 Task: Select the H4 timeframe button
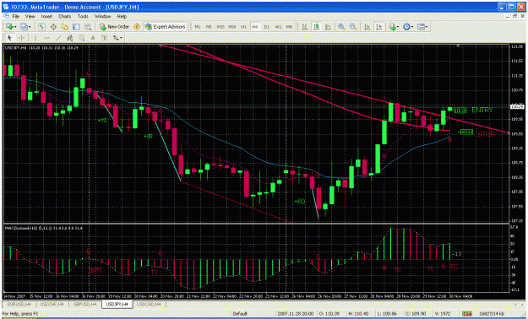tap(255, 27)
